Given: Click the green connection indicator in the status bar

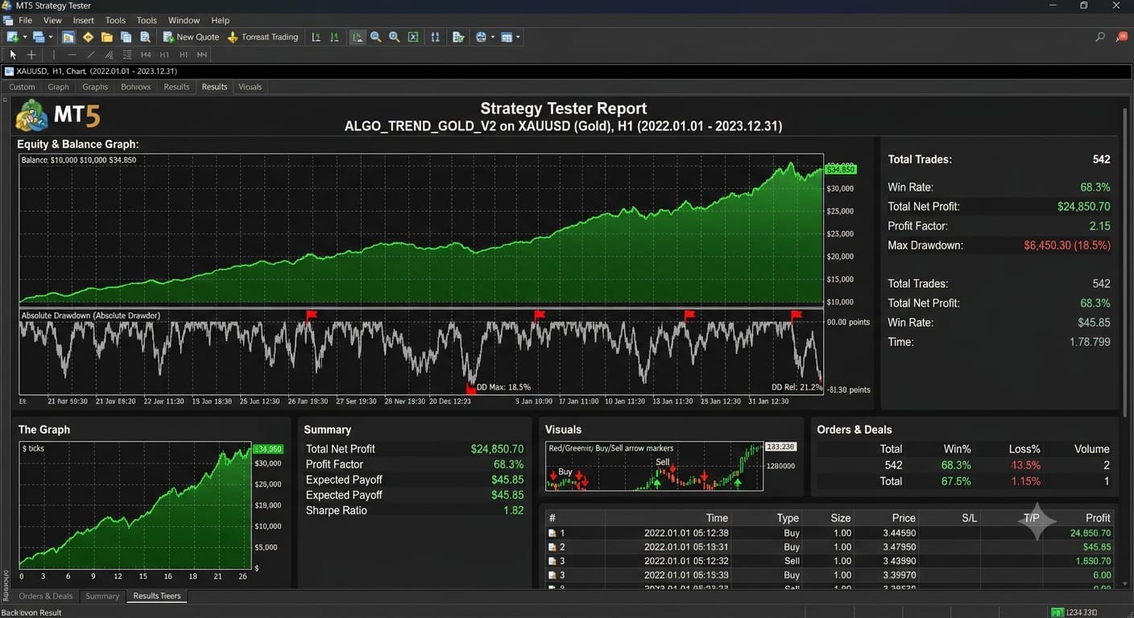Looking at the screenshot, I should 1058,612.
